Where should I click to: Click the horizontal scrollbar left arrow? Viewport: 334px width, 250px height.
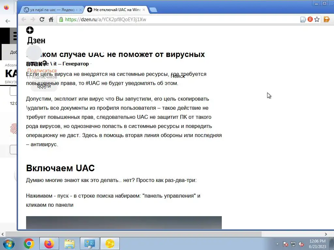pos(3,234)
